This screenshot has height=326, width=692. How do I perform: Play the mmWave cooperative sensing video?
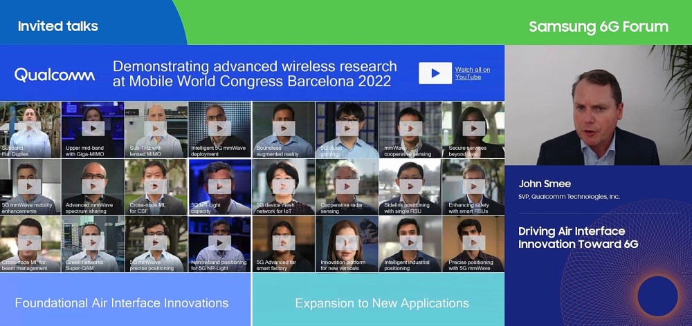click(410, 128)
